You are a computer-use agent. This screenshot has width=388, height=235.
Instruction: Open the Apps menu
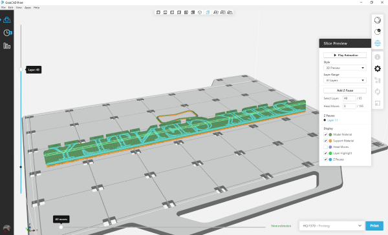point(28,8)
